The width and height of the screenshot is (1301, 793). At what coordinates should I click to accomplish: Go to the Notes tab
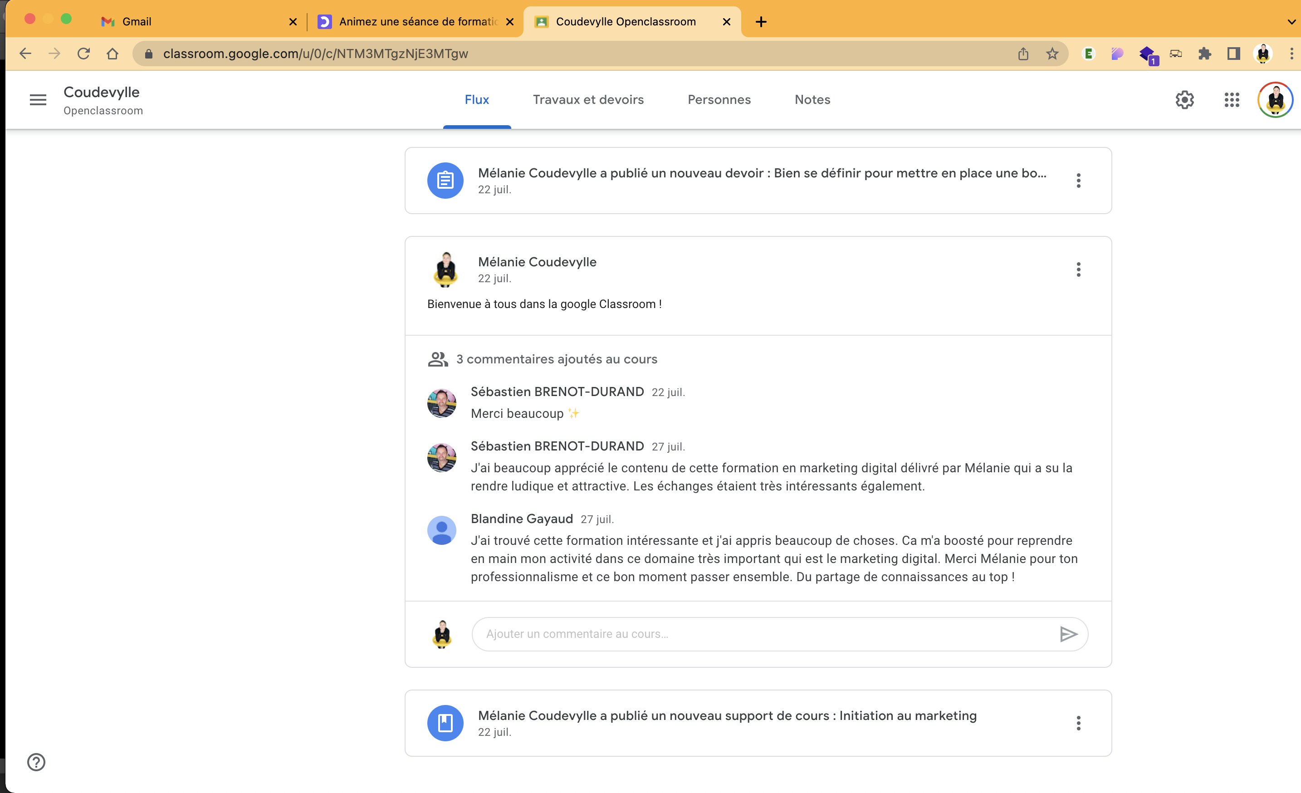click(812, 99)
